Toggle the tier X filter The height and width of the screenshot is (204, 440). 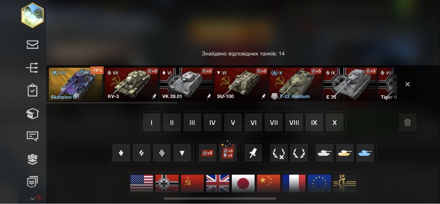pyautogui.click(x=334, y=122)
